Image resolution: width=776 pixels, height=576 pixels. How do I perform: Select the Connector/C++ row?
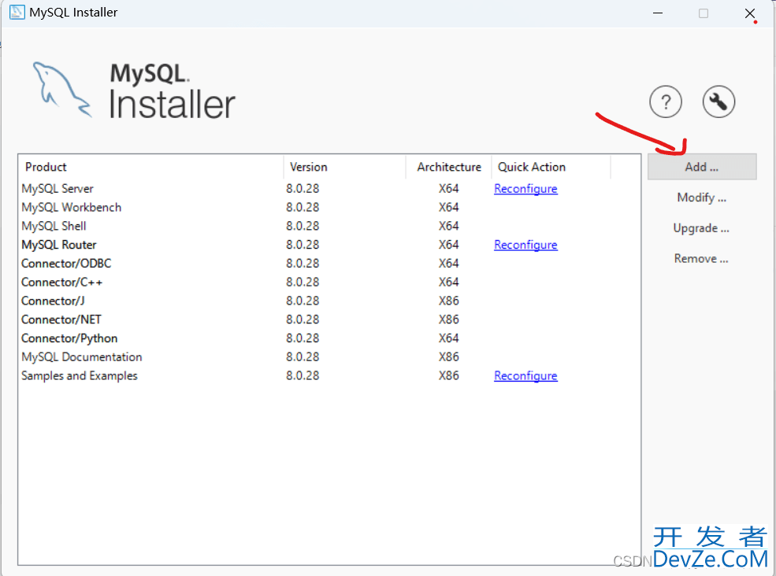pyautogui.click(x=329, y=282)
